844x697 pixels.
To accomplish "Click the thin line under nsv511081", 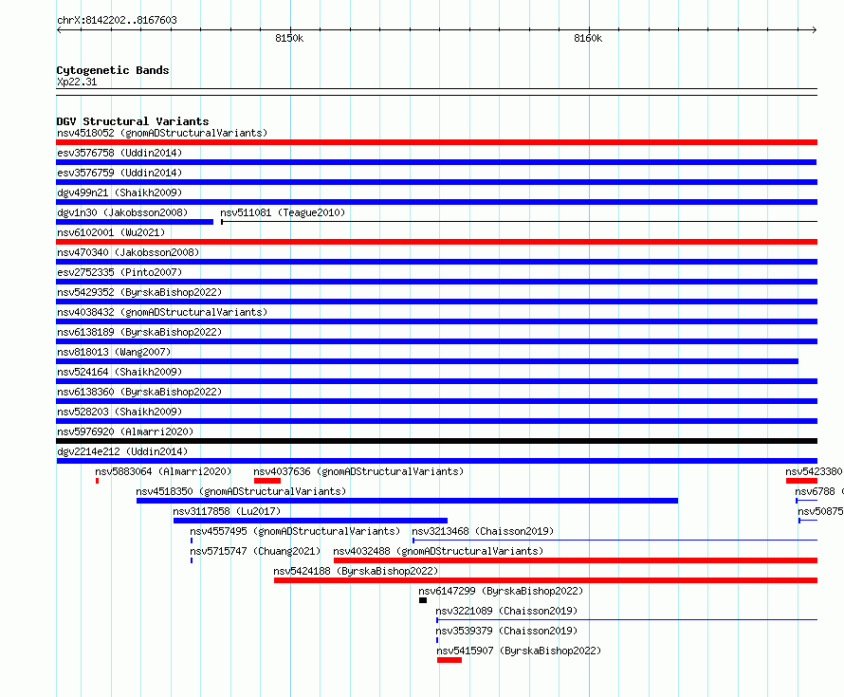I will tap(520, 222).
